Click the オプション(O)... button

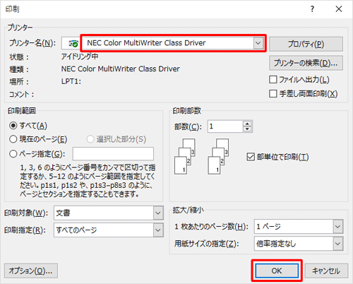(x=31, y=271)
